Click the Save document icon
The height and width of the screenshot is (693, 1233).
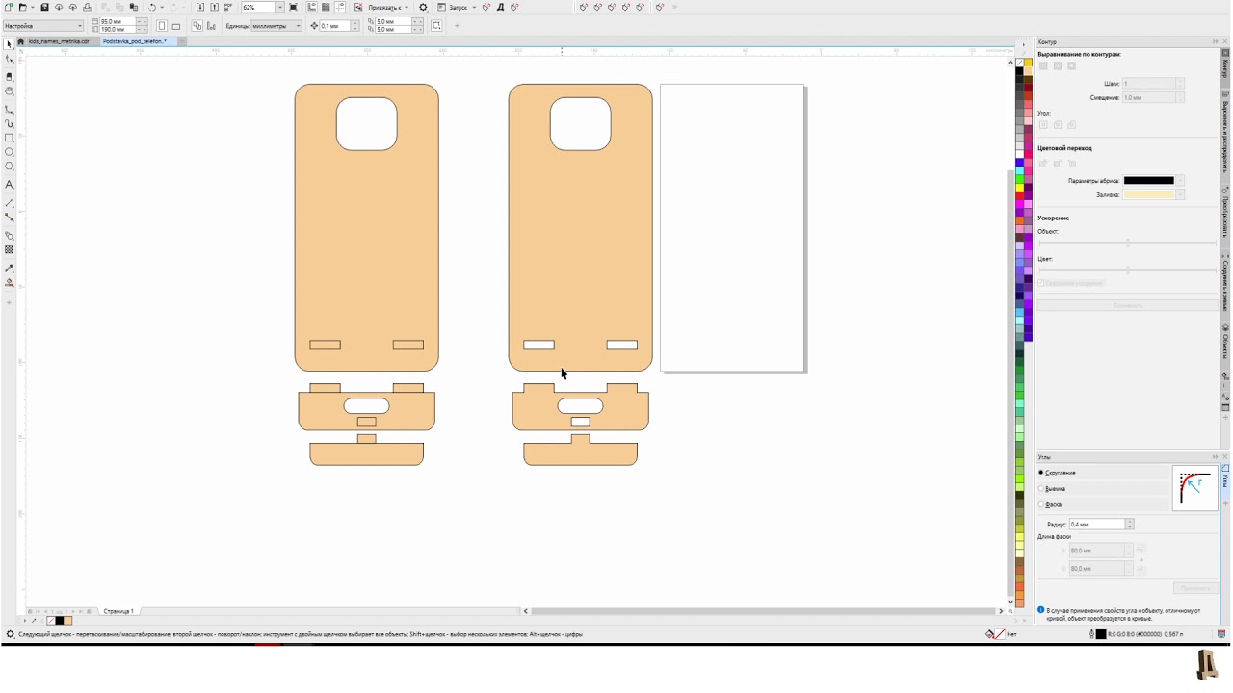[x=44, y=7]
